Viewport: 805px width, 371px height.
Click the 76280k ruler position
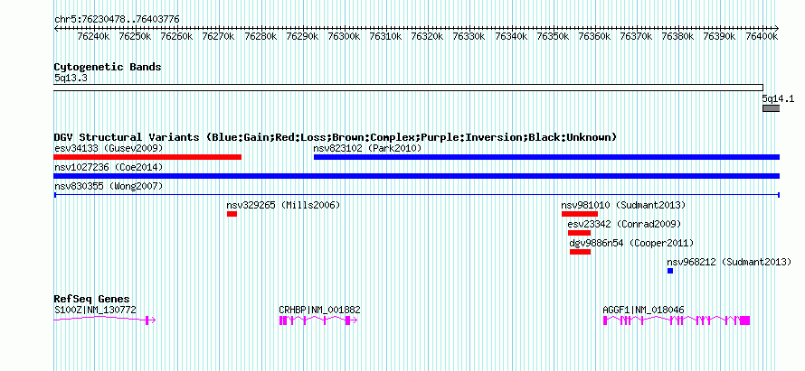pyautogui.click(x=260, y=37)
